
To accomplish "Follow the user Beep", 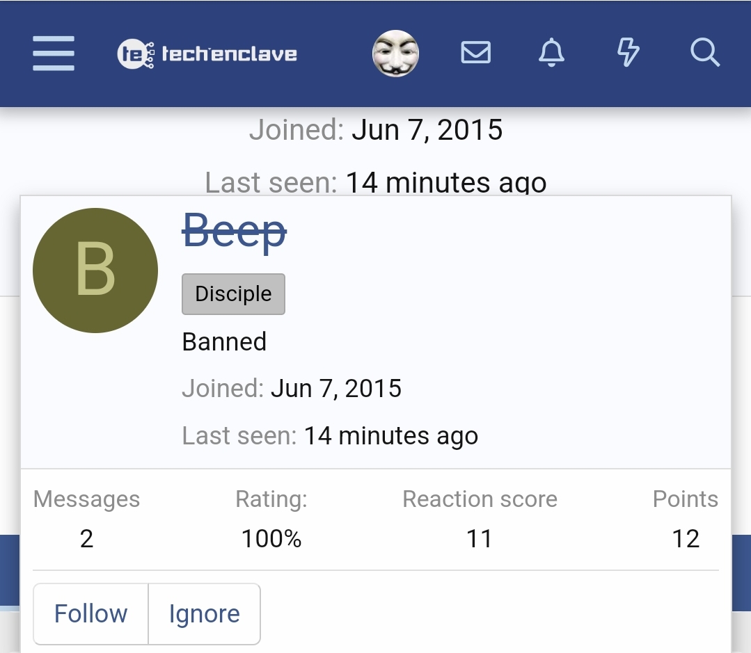I will pos(91,614).
